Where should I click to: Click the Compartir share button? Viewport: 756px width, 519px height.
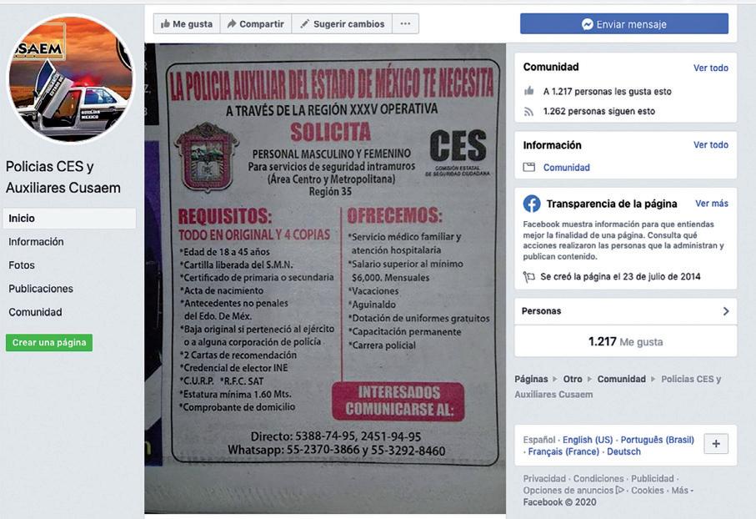[256, 23]
